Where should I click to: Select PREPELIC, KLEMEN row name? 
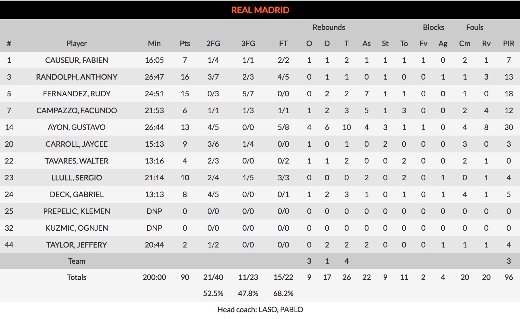[77, 211]
